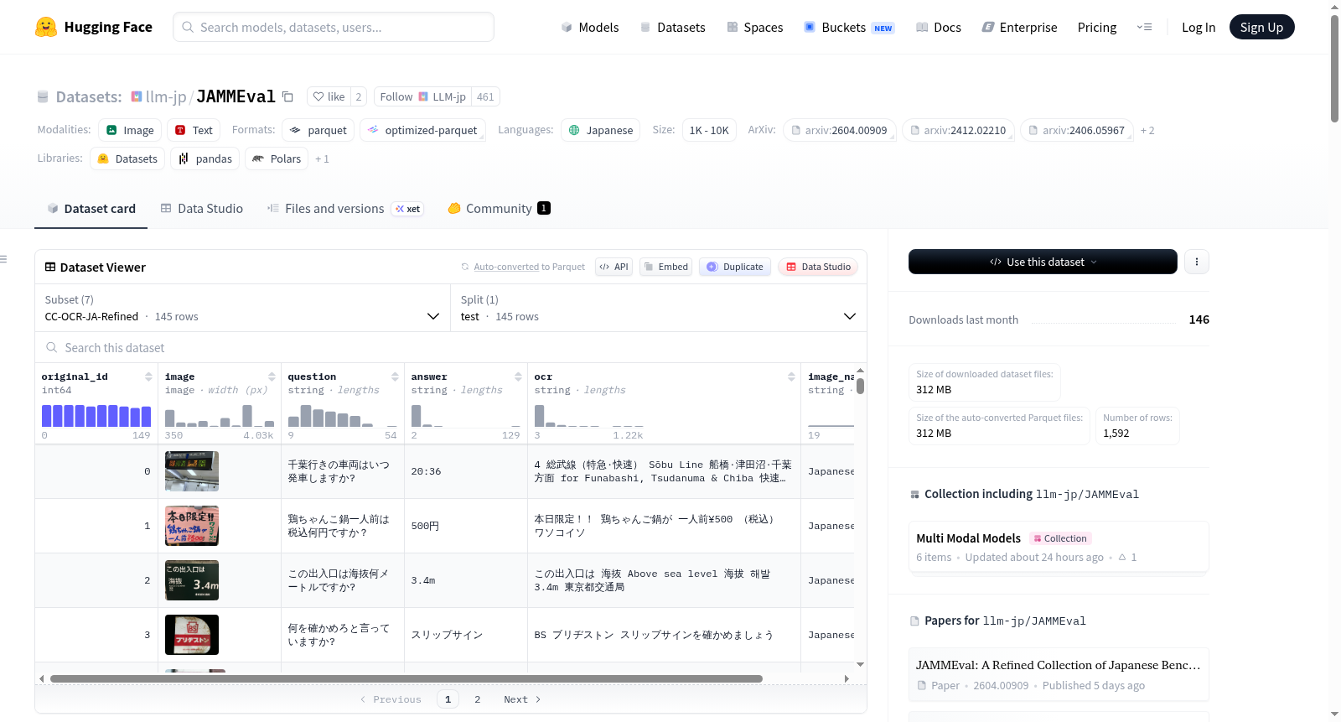The height and width of the screenshot is (722, 1341).
Task: Click the dataset viewer vertical scrollbar
Action: tap(860, 386)
